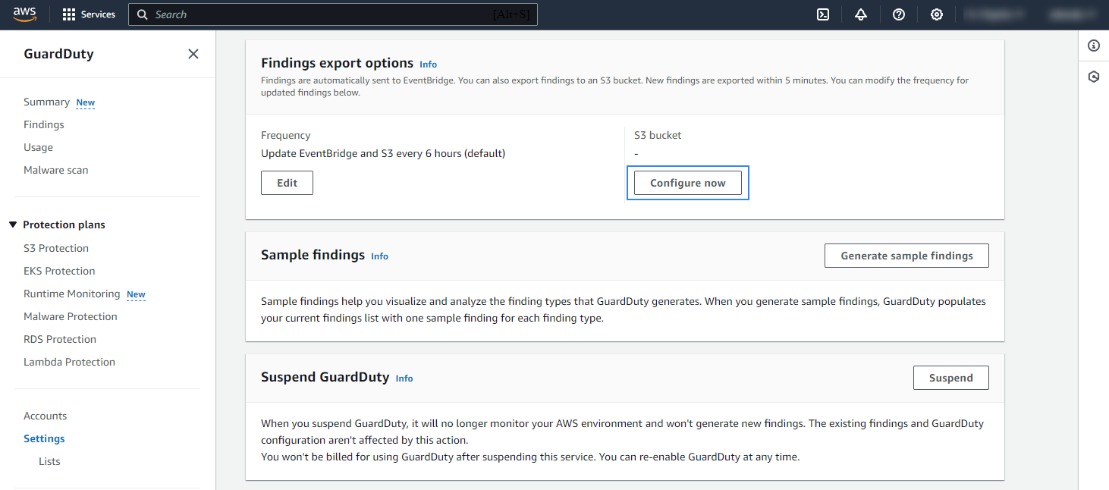This screenshot has height=490, width=1109.
Task: Click the hexagon icon in right rail
Action: 1094,77
